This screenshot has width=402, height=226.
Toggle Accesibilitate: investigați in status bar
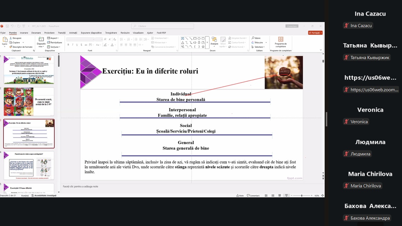click(44, 195)
